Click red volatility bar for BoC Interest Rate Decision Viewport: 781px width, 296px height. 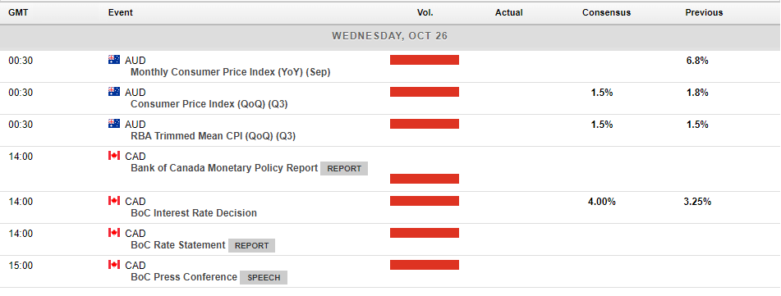[x=425, y=201]
